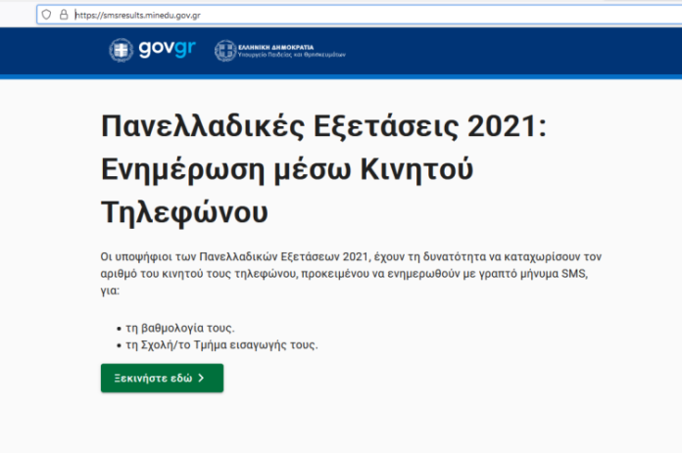Image resolution: width=682 pixels, height=453 pixels.
Task: Click the paragraph's last line ending για:
Action: point(110,289)
